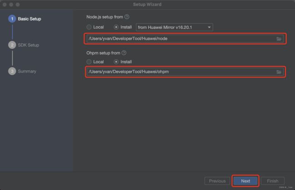This screenshot has width=295, height=190.
Task: Go back with the Previous button
Action: point(217,181)
